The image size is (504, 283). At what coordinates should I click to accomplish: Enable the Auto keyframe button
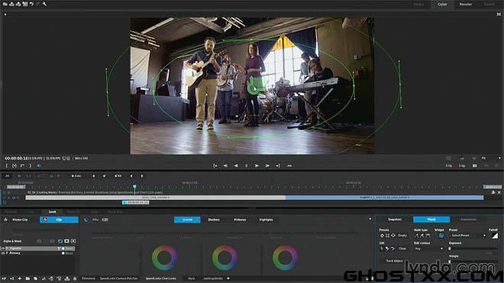pos(76,176)
